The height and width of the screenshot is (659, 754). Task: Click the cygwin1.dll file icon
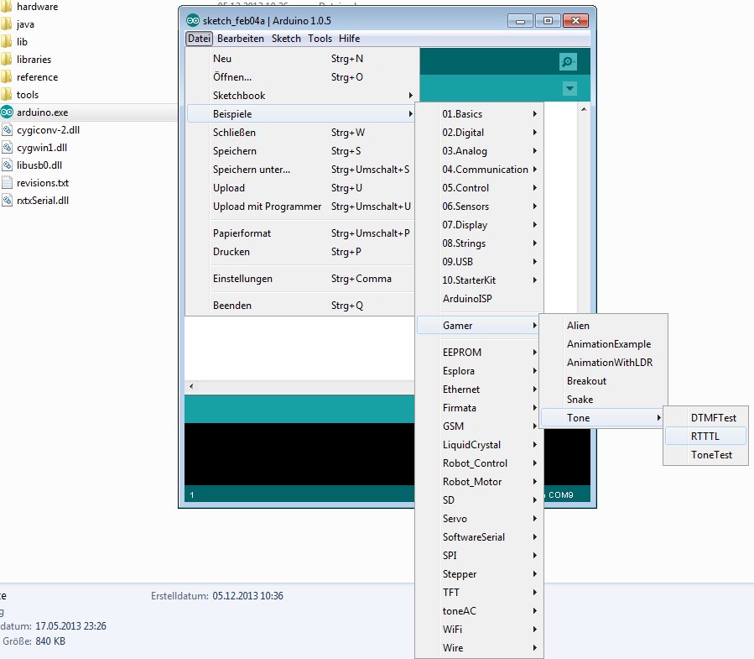tap(8, 148)
